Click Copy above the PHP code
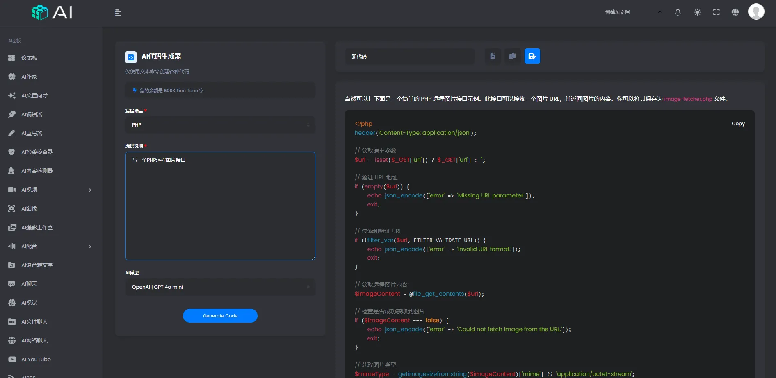The image size is (776, 378). point(738,123)
